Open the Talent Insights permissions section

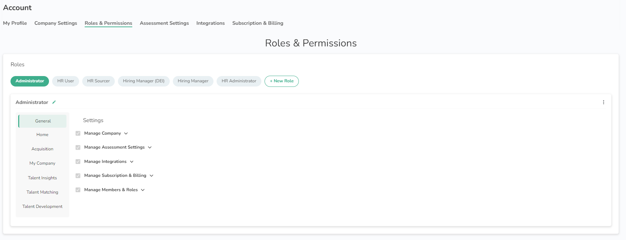[42, 178]
